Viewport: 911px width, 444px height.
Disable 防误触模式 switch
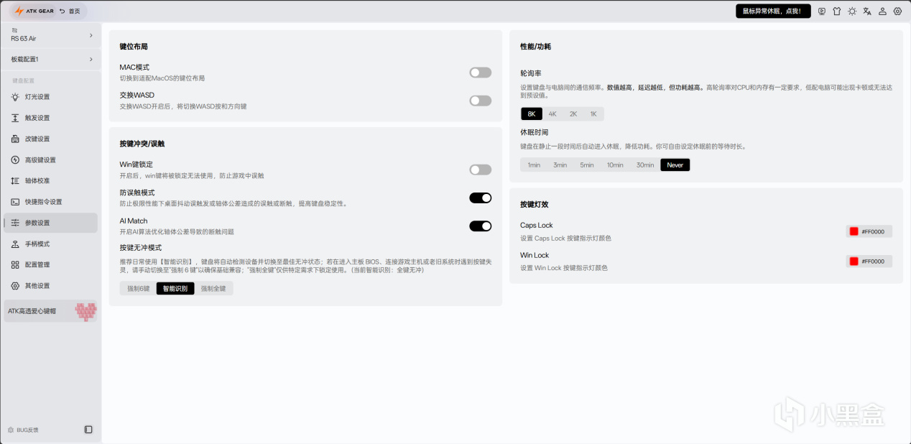pyautogui.click(x=480, y=198)
